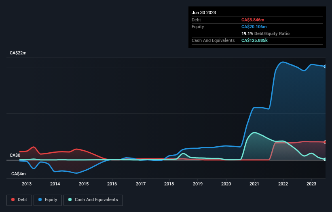The height and width of the screenshot is (212, 332).
Task: Click the teal Cash legend dot
Action: click(x=70, y=200)
